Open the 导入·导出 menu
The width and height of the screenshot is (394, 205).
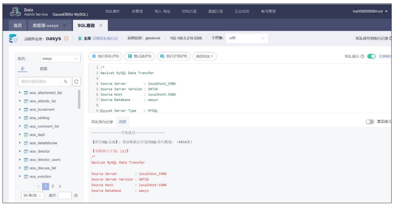(162, 12)
